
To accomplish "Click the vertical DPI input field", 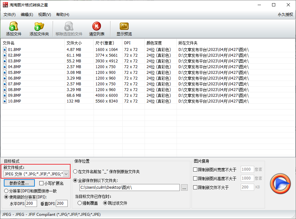I will 62,203.
